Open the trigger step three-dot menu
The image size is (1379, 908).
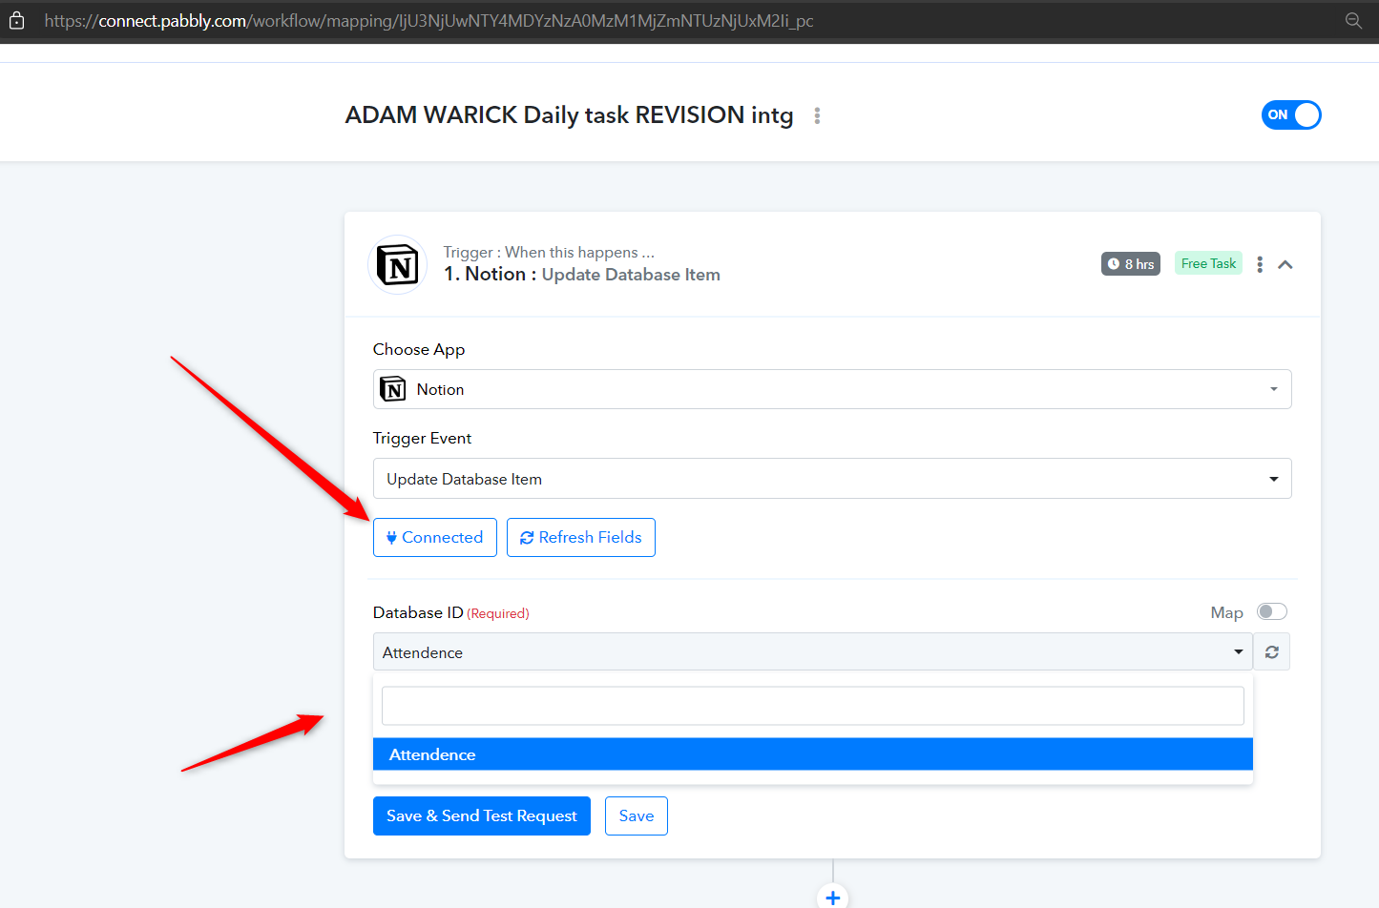(x=1260, y=264)
